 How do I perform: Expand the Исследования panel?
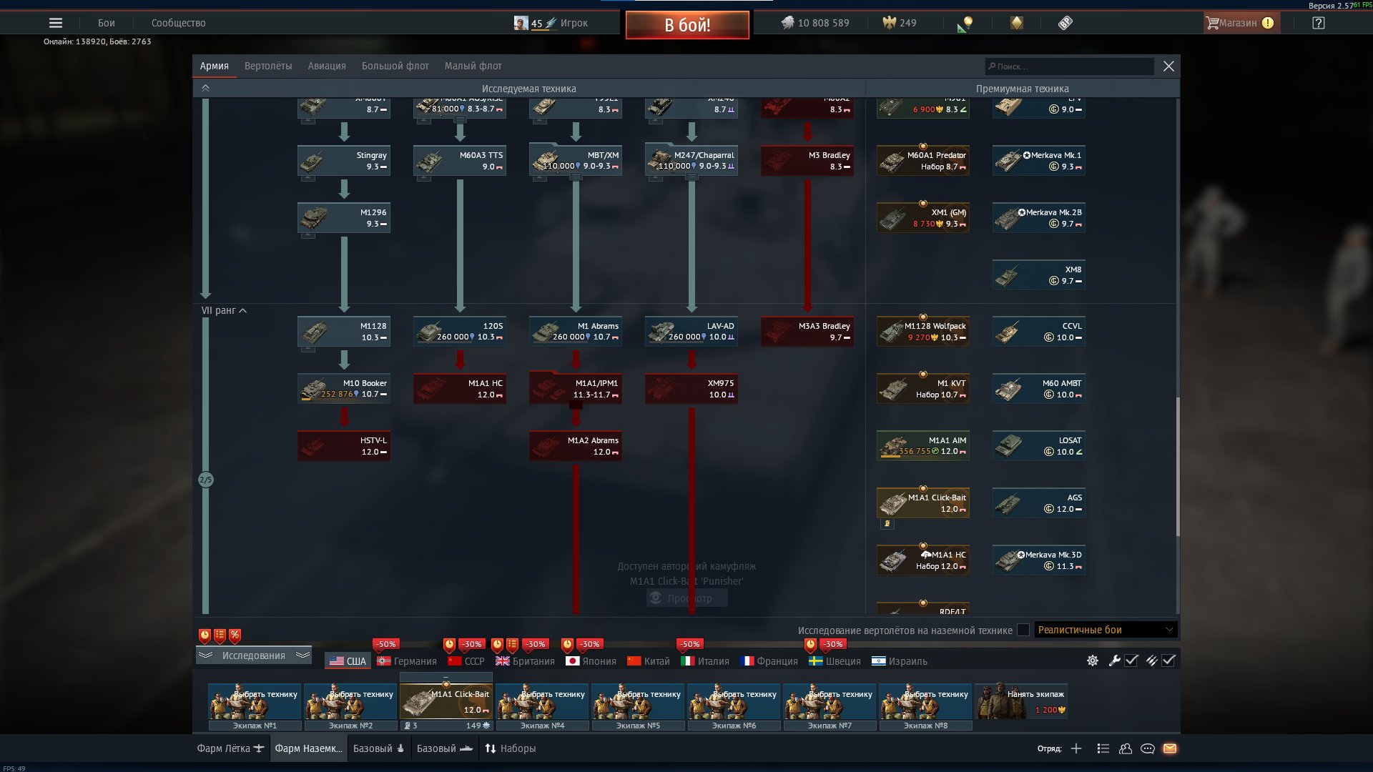click(253, 655)
